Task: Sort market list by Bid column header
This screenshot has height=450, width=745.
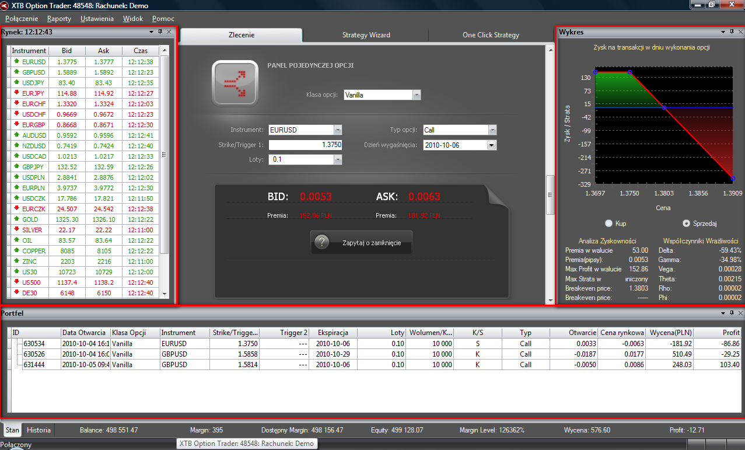Action: (67, 51)
